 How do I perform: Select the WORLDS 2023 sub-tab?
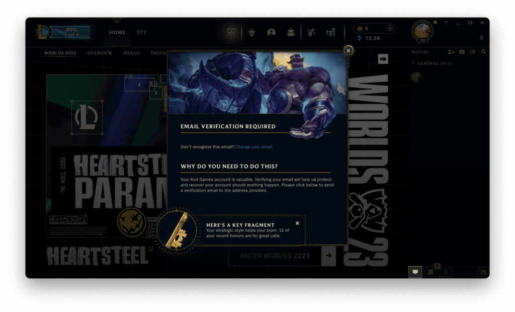pyautogui.click(x=60, y=53)
